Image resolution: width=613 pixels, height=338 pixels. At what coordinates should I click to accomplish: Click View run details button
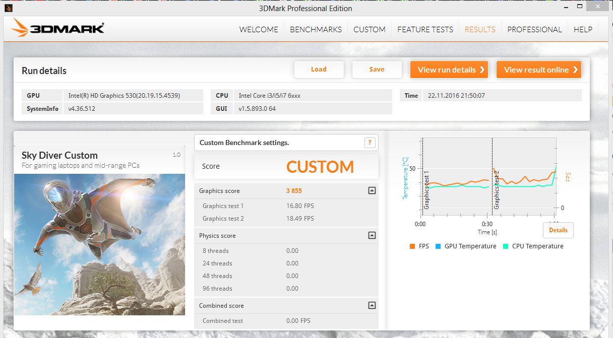tap(449, 70)
